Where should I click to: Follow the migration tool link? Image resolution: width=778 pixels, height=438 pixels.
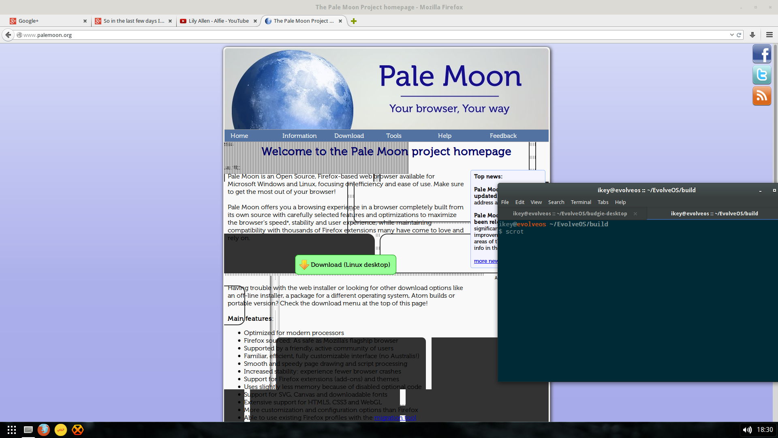tap(395, 418)
